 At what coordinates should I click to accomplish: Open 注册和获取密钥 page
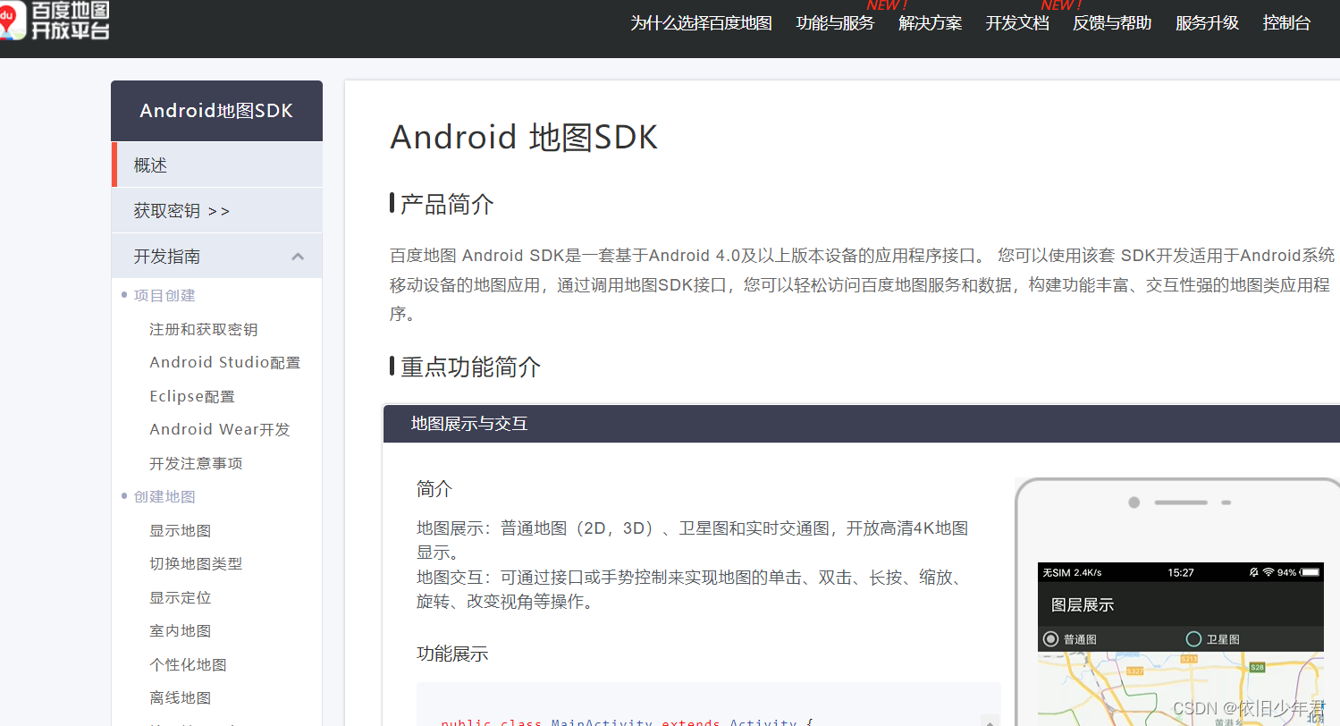203,329
